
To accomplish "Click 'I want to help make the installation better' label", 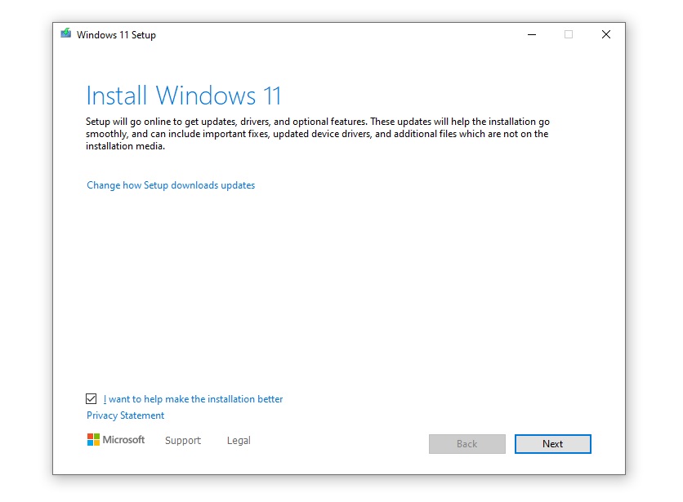I will tap(193, 399).
